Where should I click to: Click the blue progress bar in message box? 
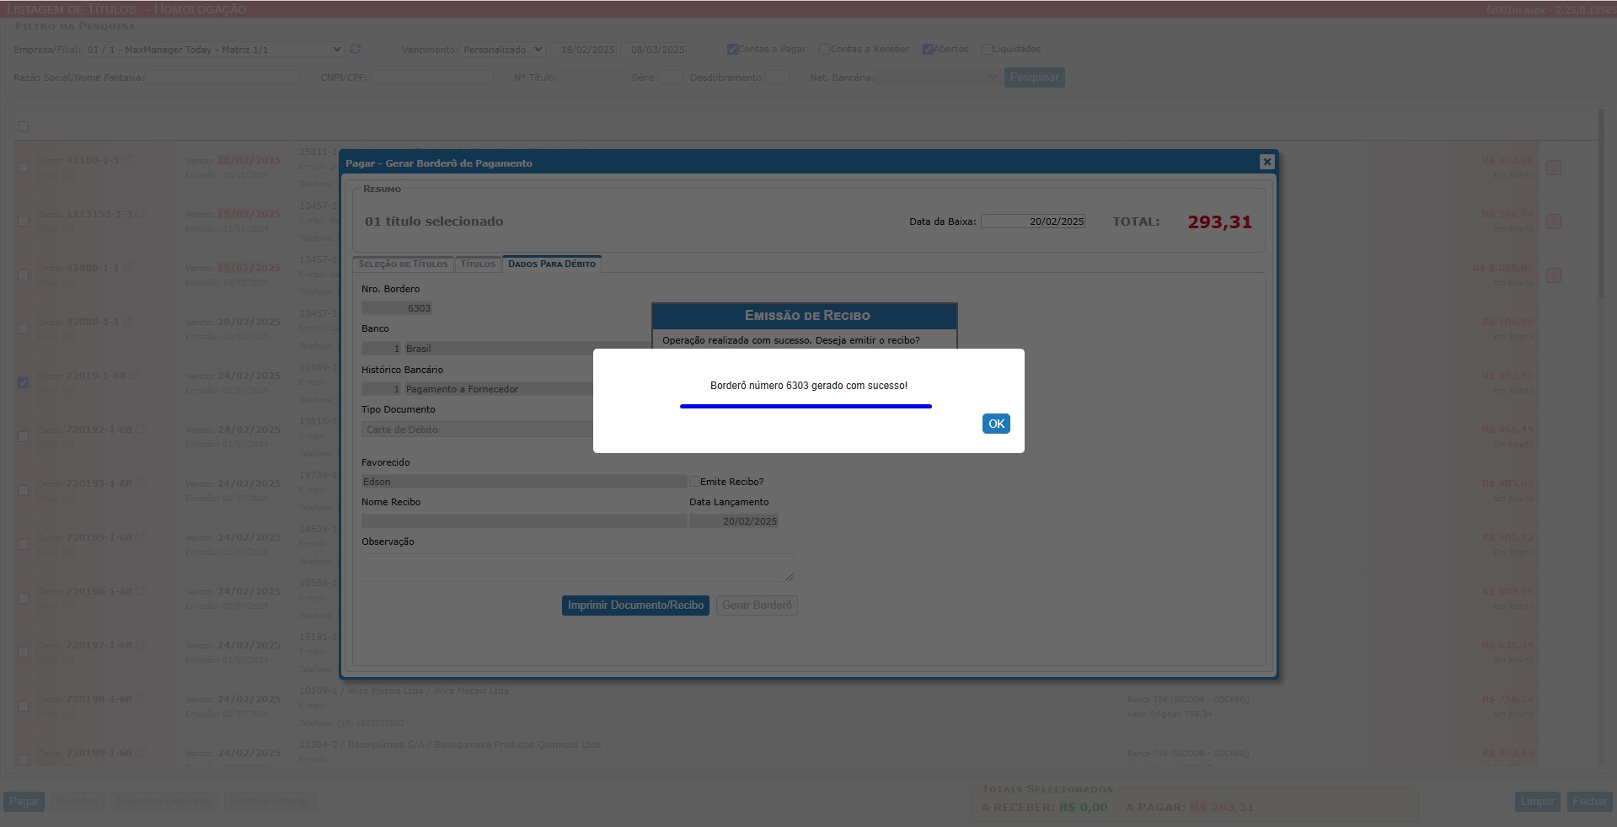(806, 406)
